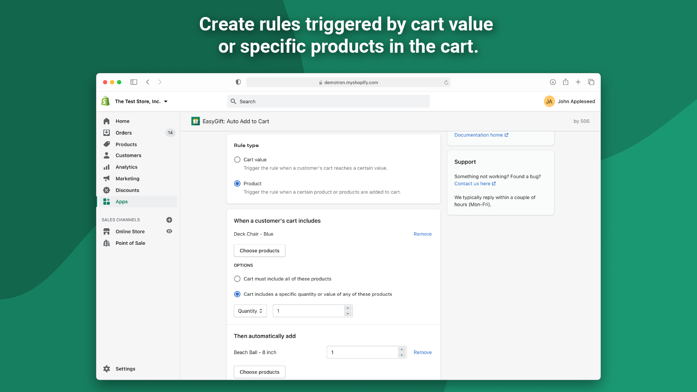Preview Online Store with the eye icon
Image resolution: width=697 pixels, height=392 pixels.
pos(169,231)
